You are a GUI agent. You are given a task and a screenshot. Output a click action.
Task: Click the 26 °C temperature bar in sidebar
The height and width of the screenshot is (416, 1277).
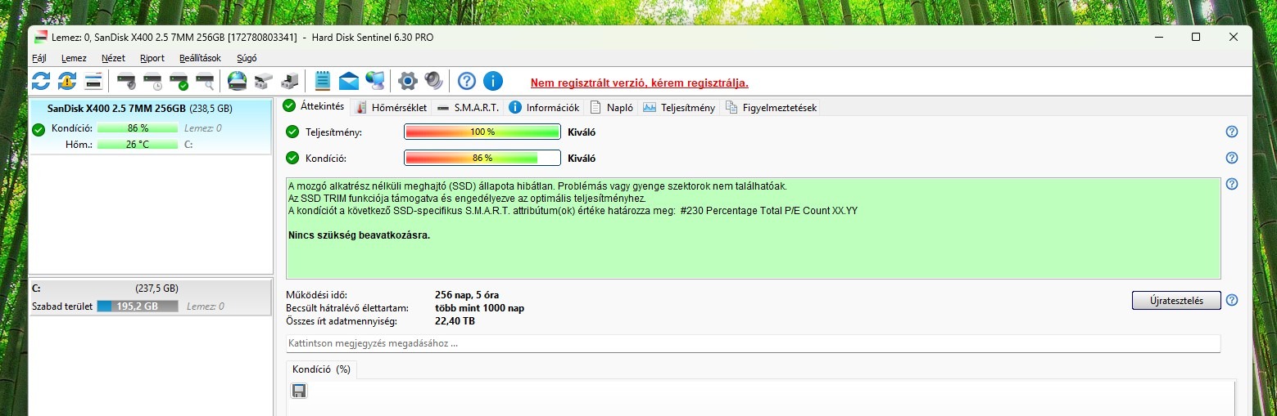tap(137, 144)
